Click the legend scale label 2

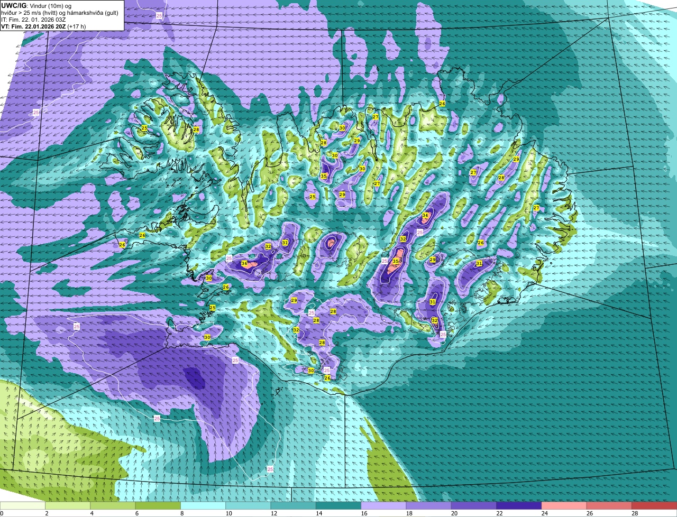(47, 513)
